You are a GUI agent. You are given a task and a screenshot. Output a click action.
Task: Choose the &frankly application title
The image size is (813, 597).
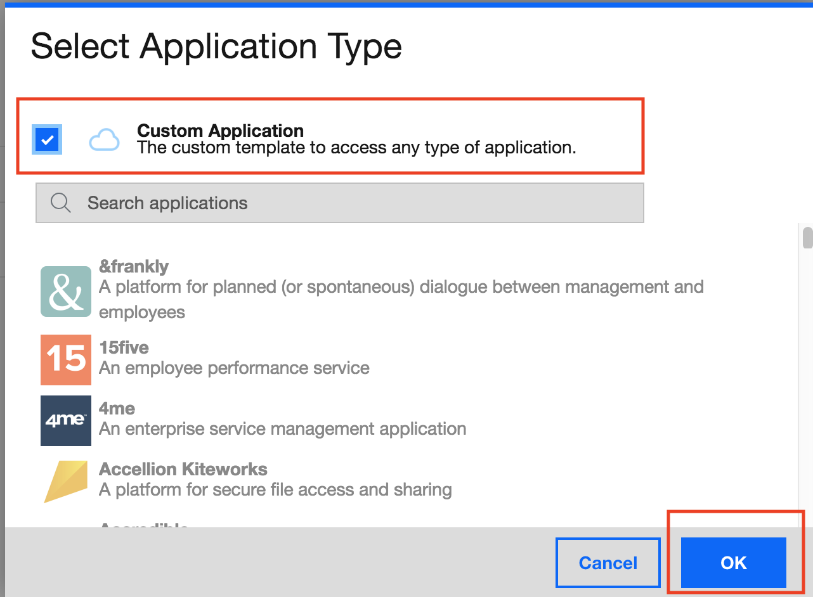[134, 266]
